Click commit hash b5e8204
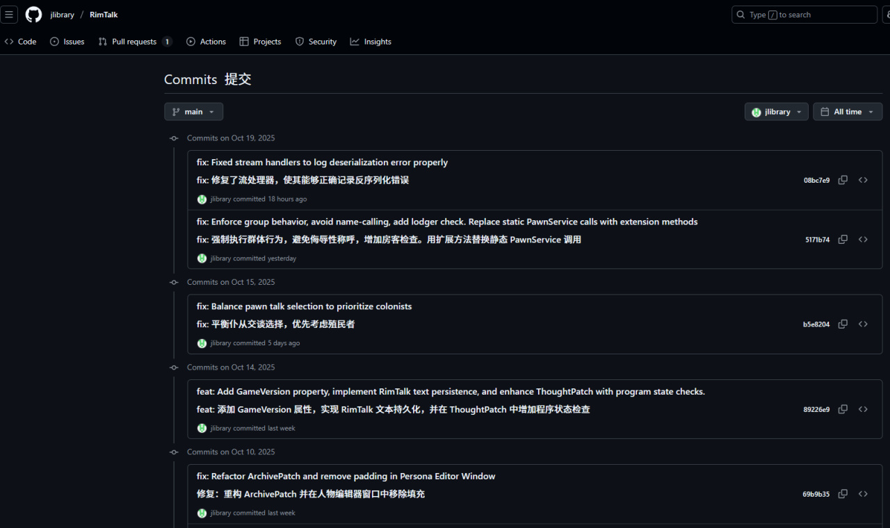 (x=816, y=324)
